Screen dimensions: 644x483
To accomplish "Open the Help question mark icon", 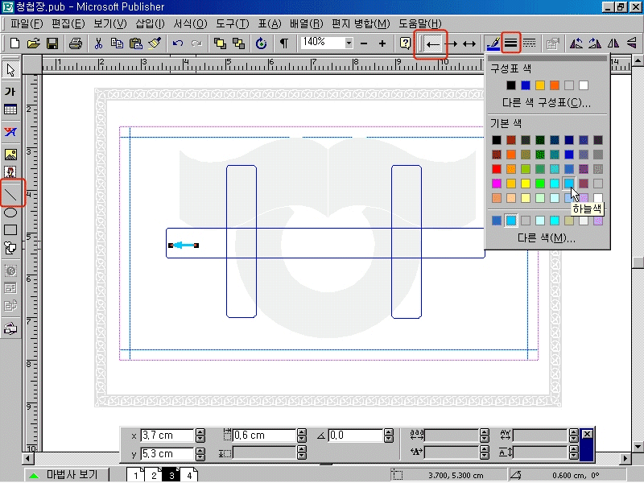I will (x=405, y=43).
